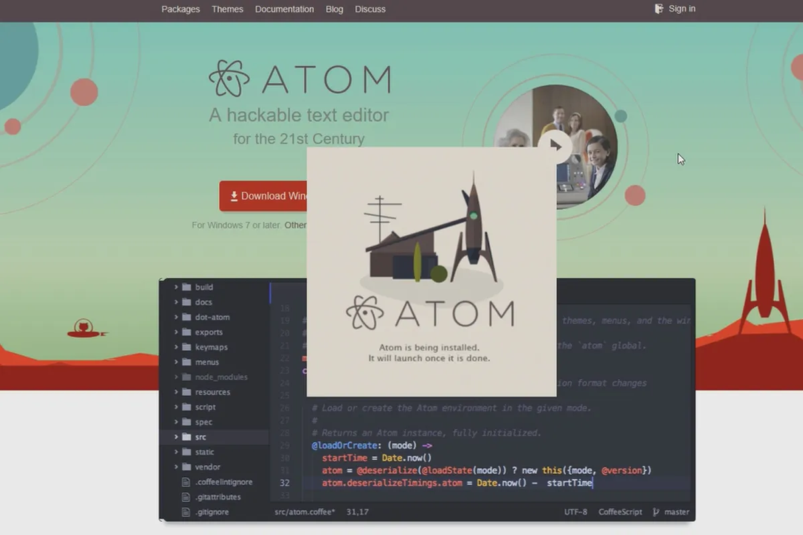Expand the dot-atom folder chevron

(x=176, y=317)
